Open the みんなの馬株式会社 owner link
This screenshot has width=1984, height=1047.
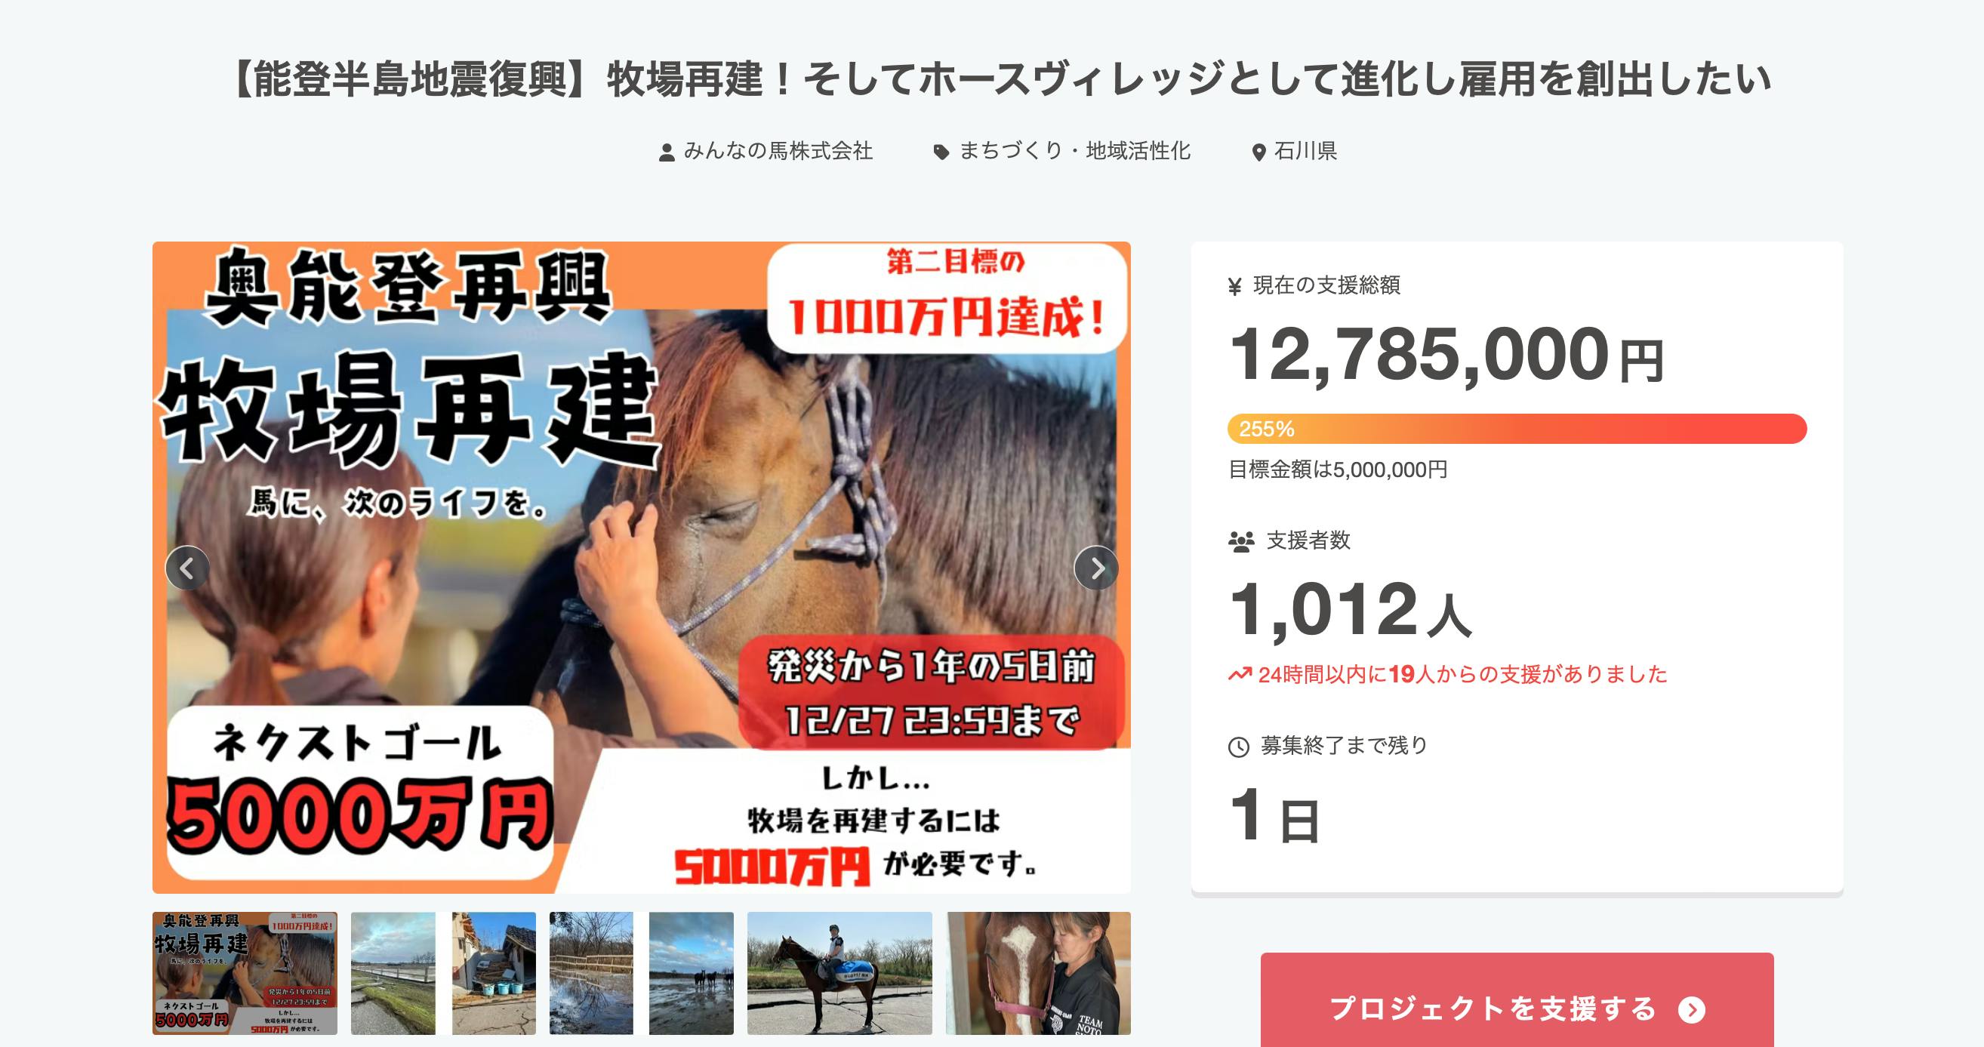point(778,151)
